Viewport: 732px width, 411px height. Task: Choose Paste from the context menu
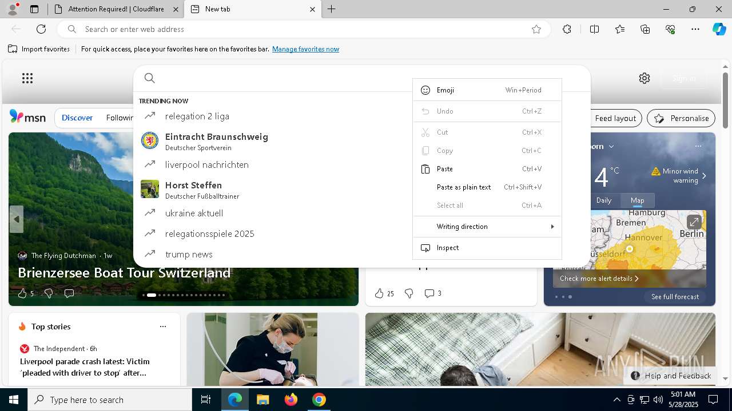point(487,169)
